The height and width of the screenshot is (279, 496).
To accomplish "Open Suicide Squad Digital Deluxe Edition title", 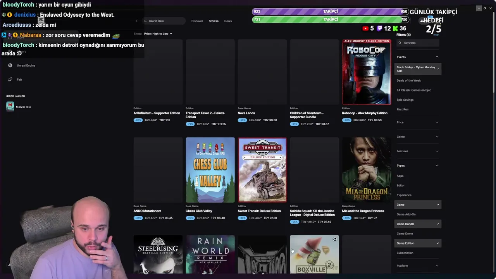I will [x=312, y=213].
